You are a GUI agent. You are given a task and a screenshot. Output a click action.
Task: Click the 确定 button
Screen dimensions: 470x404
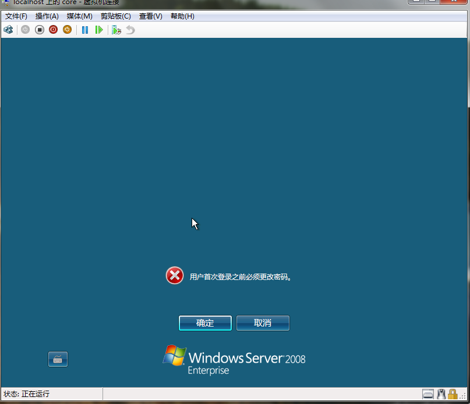pos(205,323)
